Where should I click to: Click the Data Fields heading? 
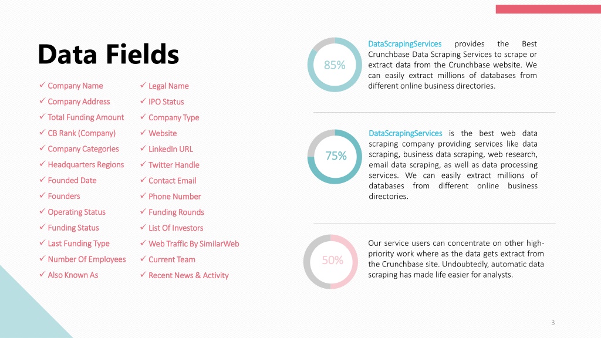click(x=109, y=54)
